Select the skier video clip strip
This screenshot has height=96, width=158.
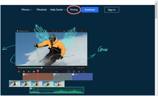click(37, 84)
